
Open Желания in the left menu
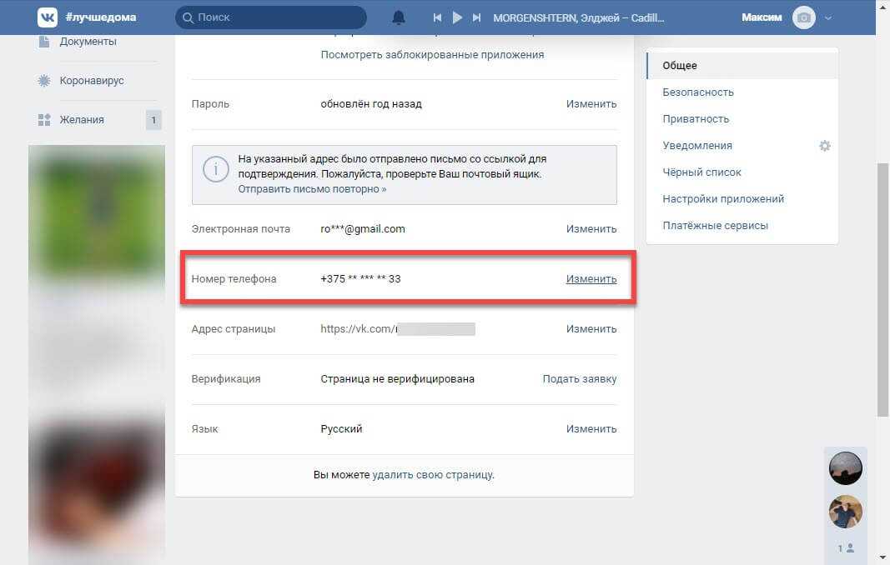(82, 120)
